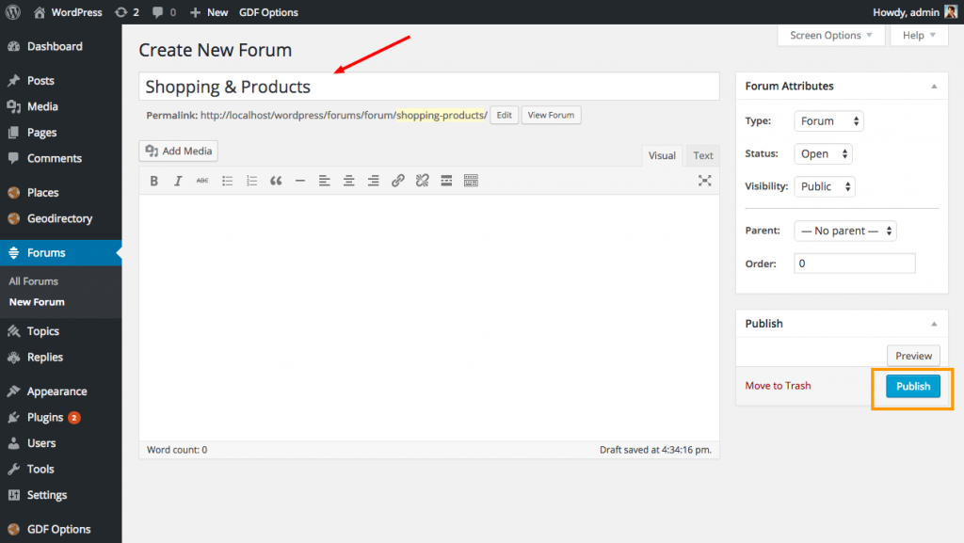The image size is (964, 543).
Task: Click the Add Media button
Action: [179, 151]
